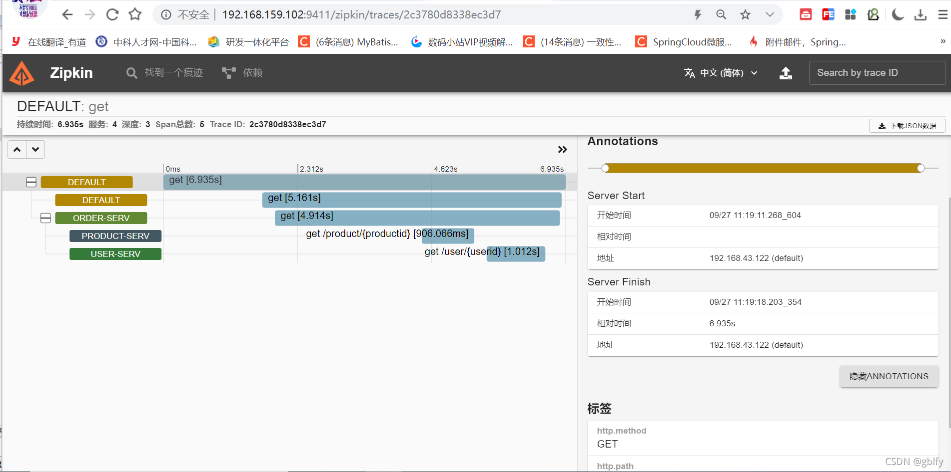Select the PRODUCT-SERV service label
This screenshot has height=472, width=951.
click(115, 236)
